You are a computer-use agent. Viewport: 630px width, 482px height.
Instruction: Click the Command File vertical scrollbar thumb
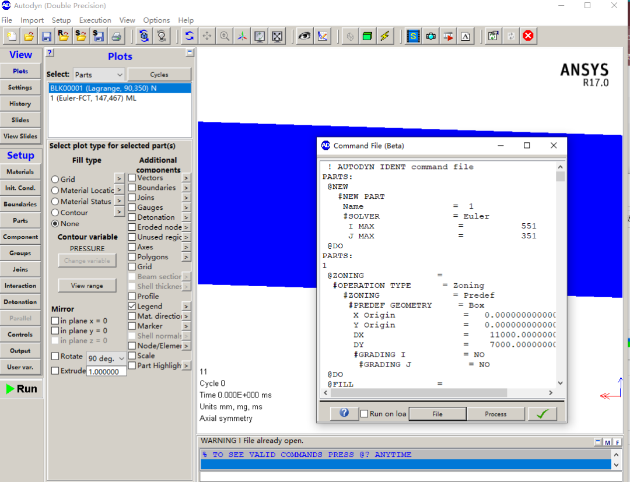[x=560, y=176]
